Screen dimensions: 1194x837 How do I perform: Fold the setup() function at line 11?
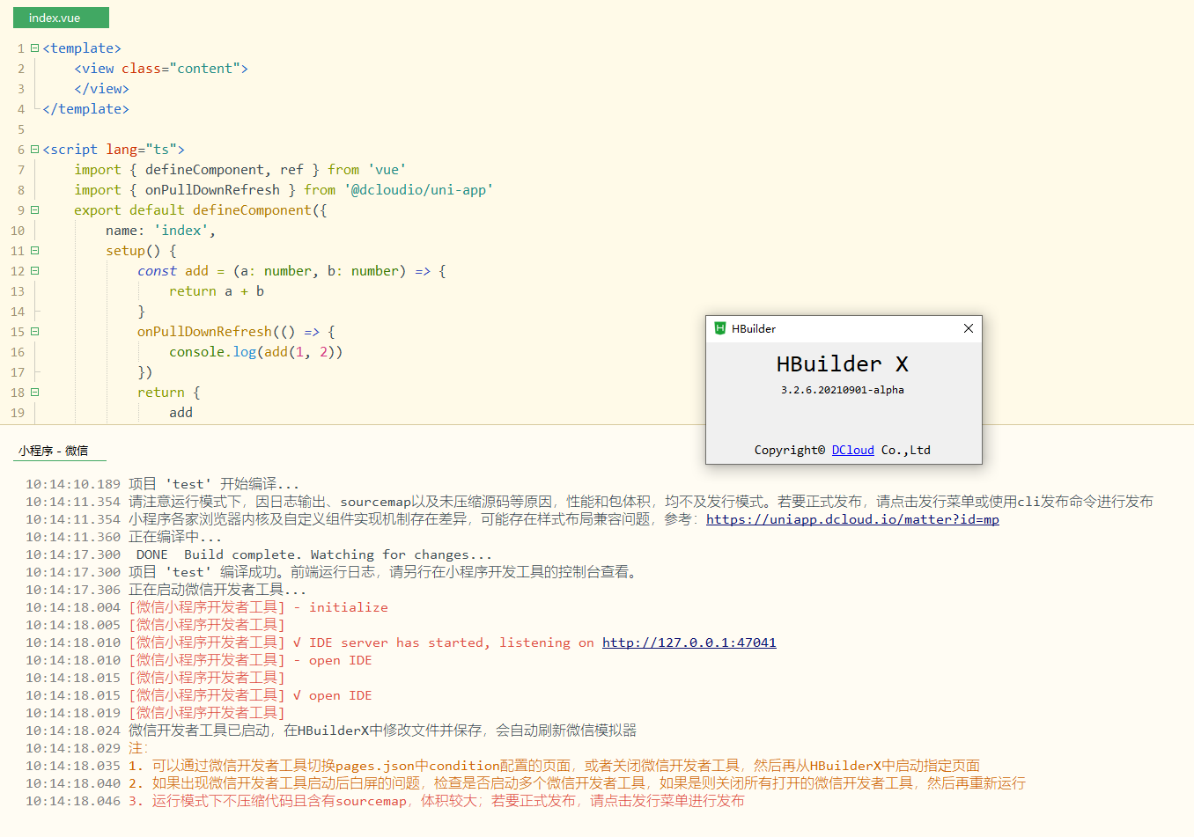click(35, 251)
